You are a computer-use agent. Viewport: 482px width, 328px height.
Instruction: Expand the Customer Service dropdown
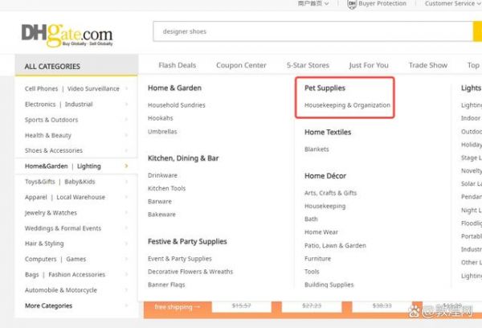(452, 4)
